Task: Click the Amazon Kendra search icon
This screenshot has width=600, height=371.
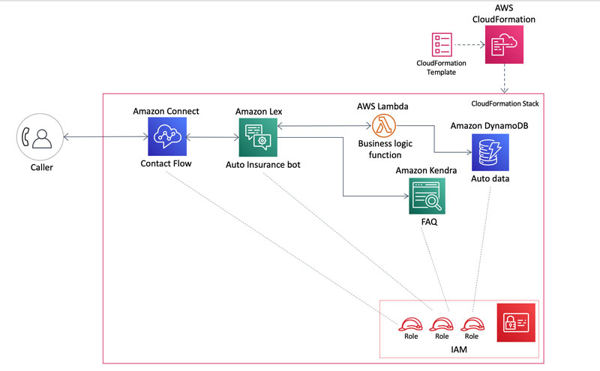Action: pos(427,196)
